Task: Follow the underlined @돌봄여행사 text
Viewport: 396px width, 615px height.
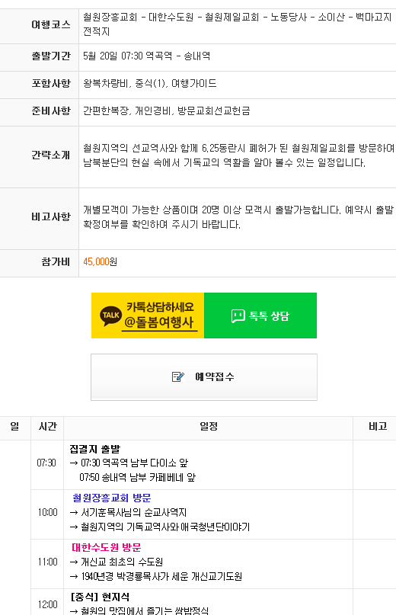Action: [159, 323]
